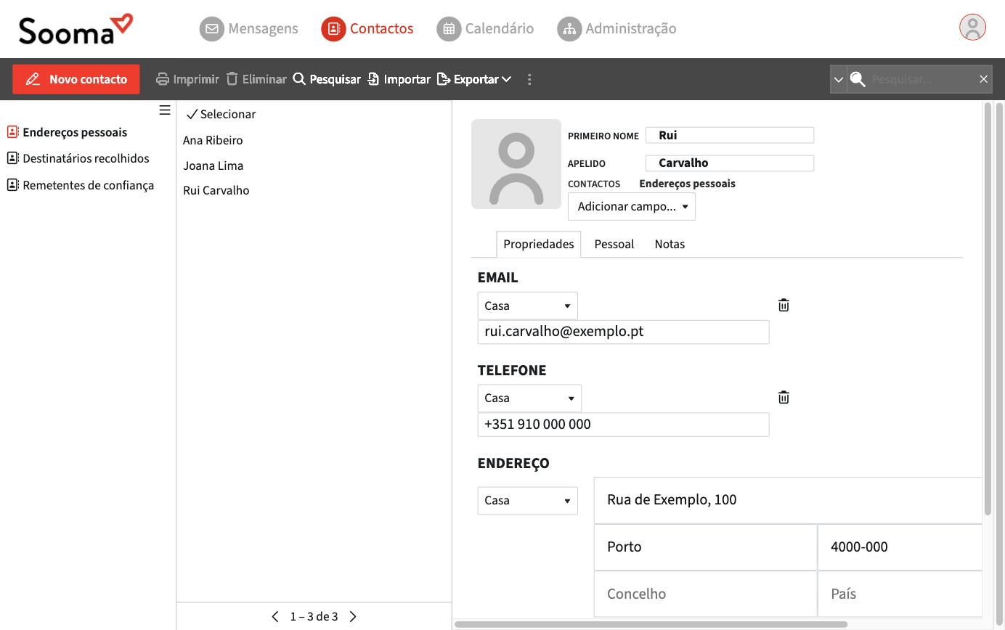This screenshot has height=630, width=1005.
Task: Clear the search box with X icon
Action: [983, 79]
